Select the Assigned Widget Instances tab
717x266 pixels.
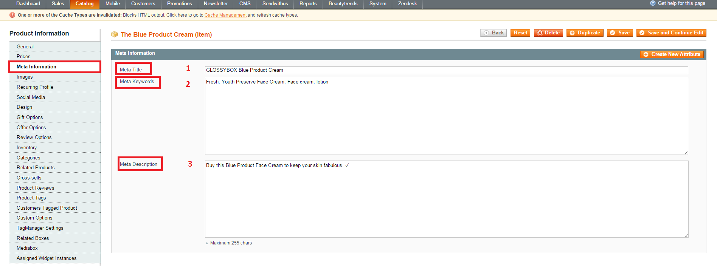[55, 258]
